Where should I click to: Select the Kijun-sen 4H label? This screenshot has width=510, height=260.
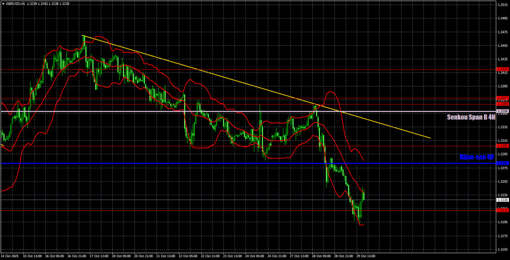(x=477, y=157)
